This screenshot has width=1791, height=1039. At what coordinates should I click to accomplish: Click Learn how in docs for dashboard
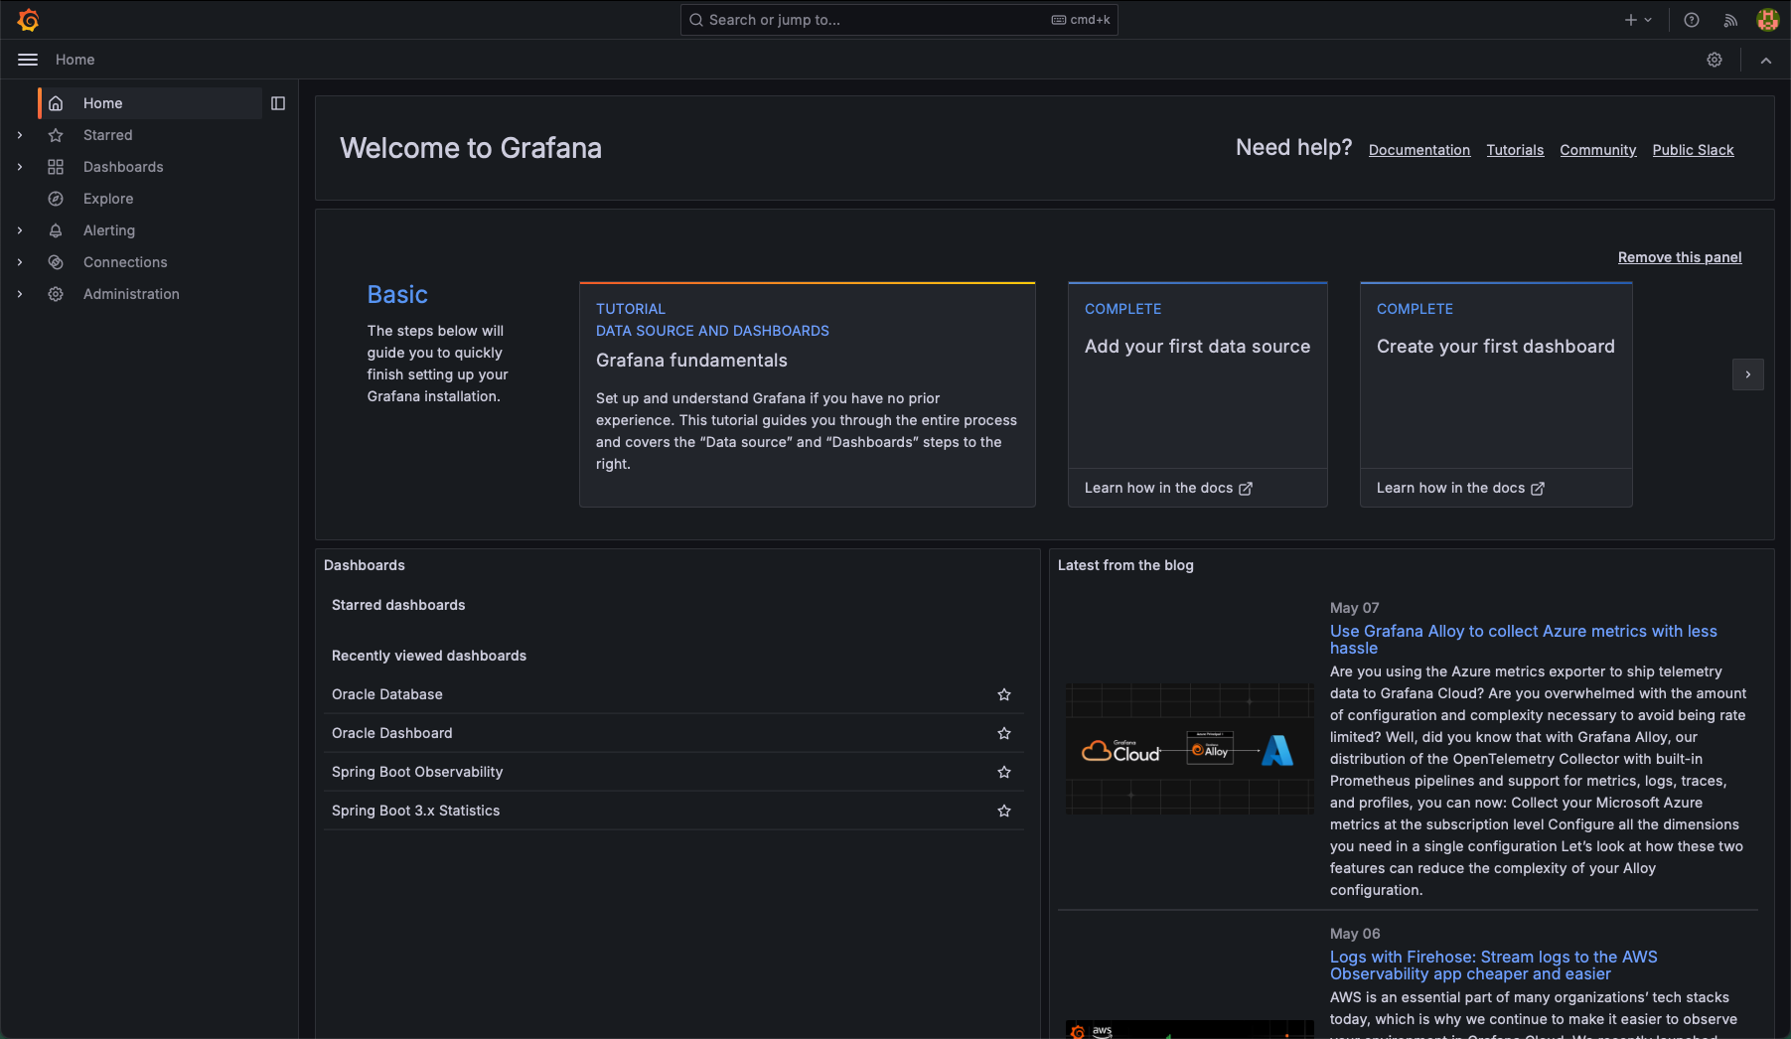pos(1460,488)
